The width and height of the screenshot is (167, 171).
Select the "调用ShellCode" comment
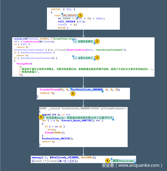pos(123,161)
